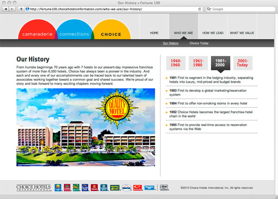Click the Comfort Suites brand logo

coord(67,188)
